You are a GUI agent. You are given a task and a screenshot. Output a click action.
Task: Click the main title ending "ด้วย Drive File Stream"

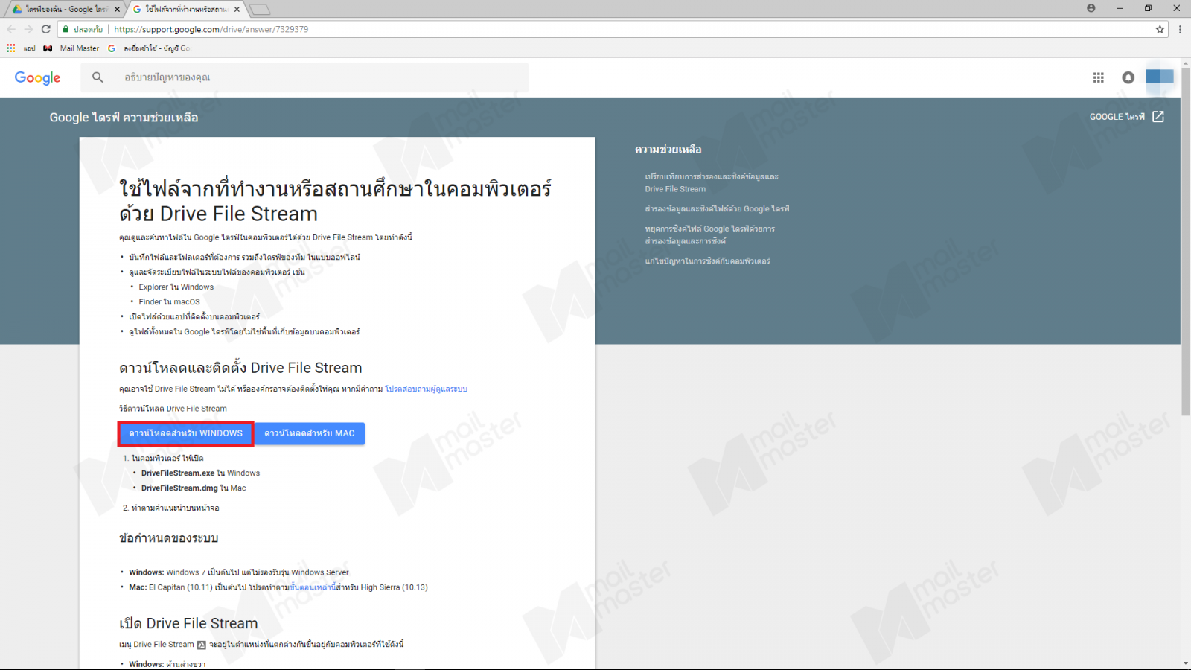(x=335, y=201)
